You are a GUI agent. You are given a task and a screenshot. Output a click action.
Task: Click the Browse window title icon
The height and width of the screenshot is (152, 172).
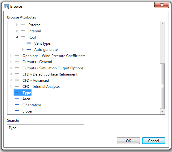click(x=6, y=6)
